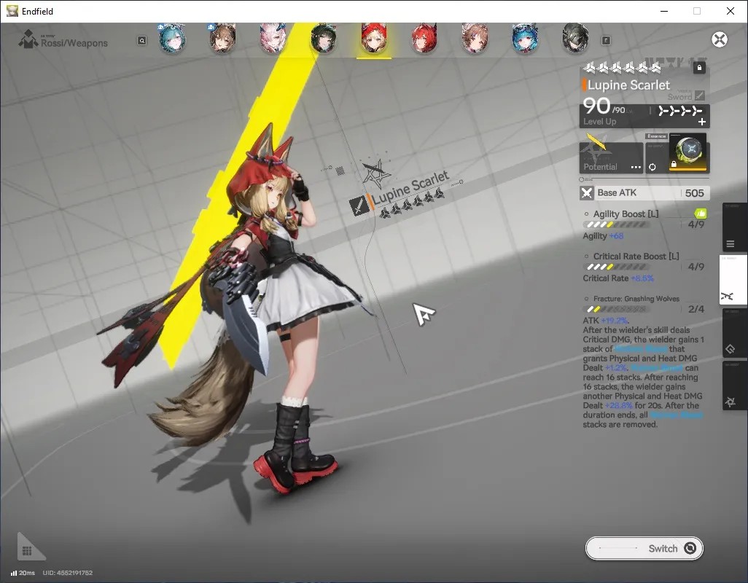Close the weapon screen with the round X
The height and width of the screenshot is (583, 748).
720,39
